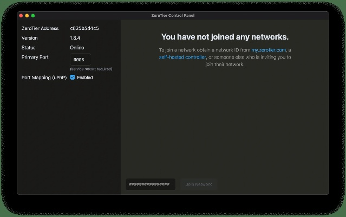
Task: Click the Primary Port input field
Action: pyautogui.click(x=80, y=60)
